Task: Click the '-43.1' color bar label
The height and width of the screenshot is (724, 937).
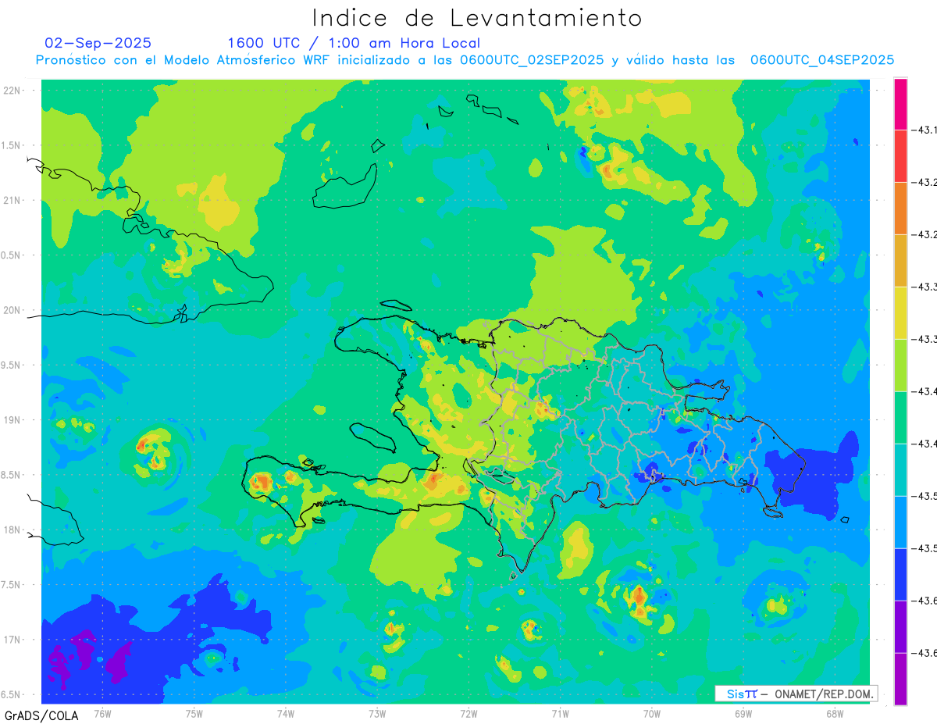Action: click(926, 130)
